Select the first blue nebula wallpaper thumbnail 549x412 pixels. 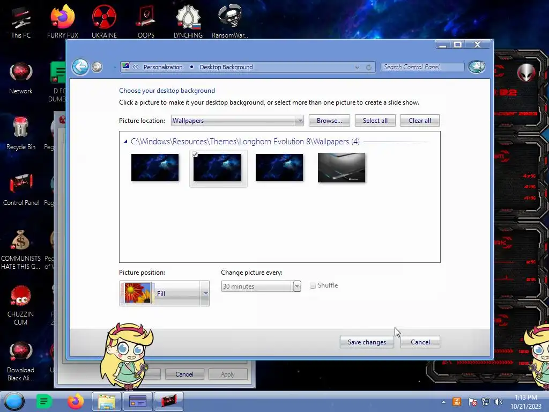coord(155,167)
